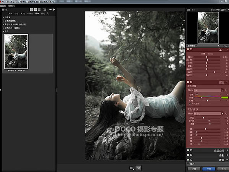This screenshot has height=172, width=229.
Task: Click the fit/expand presets panel icon
Action: (x=45, y=10)
